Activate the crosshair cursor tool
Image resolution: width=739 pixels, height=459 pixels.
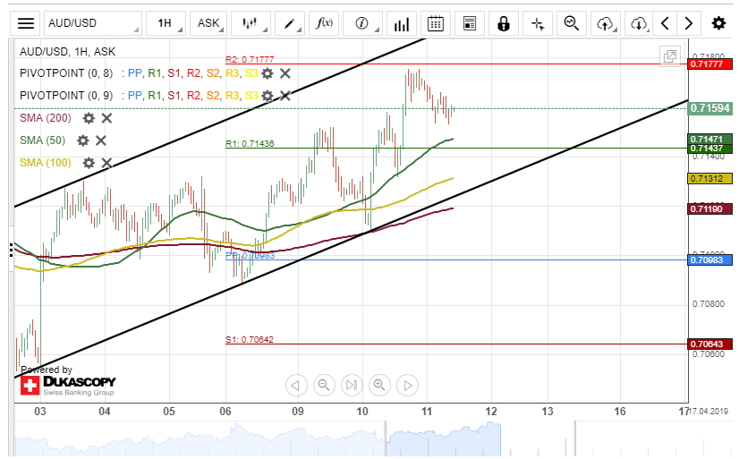coord(538,23)
